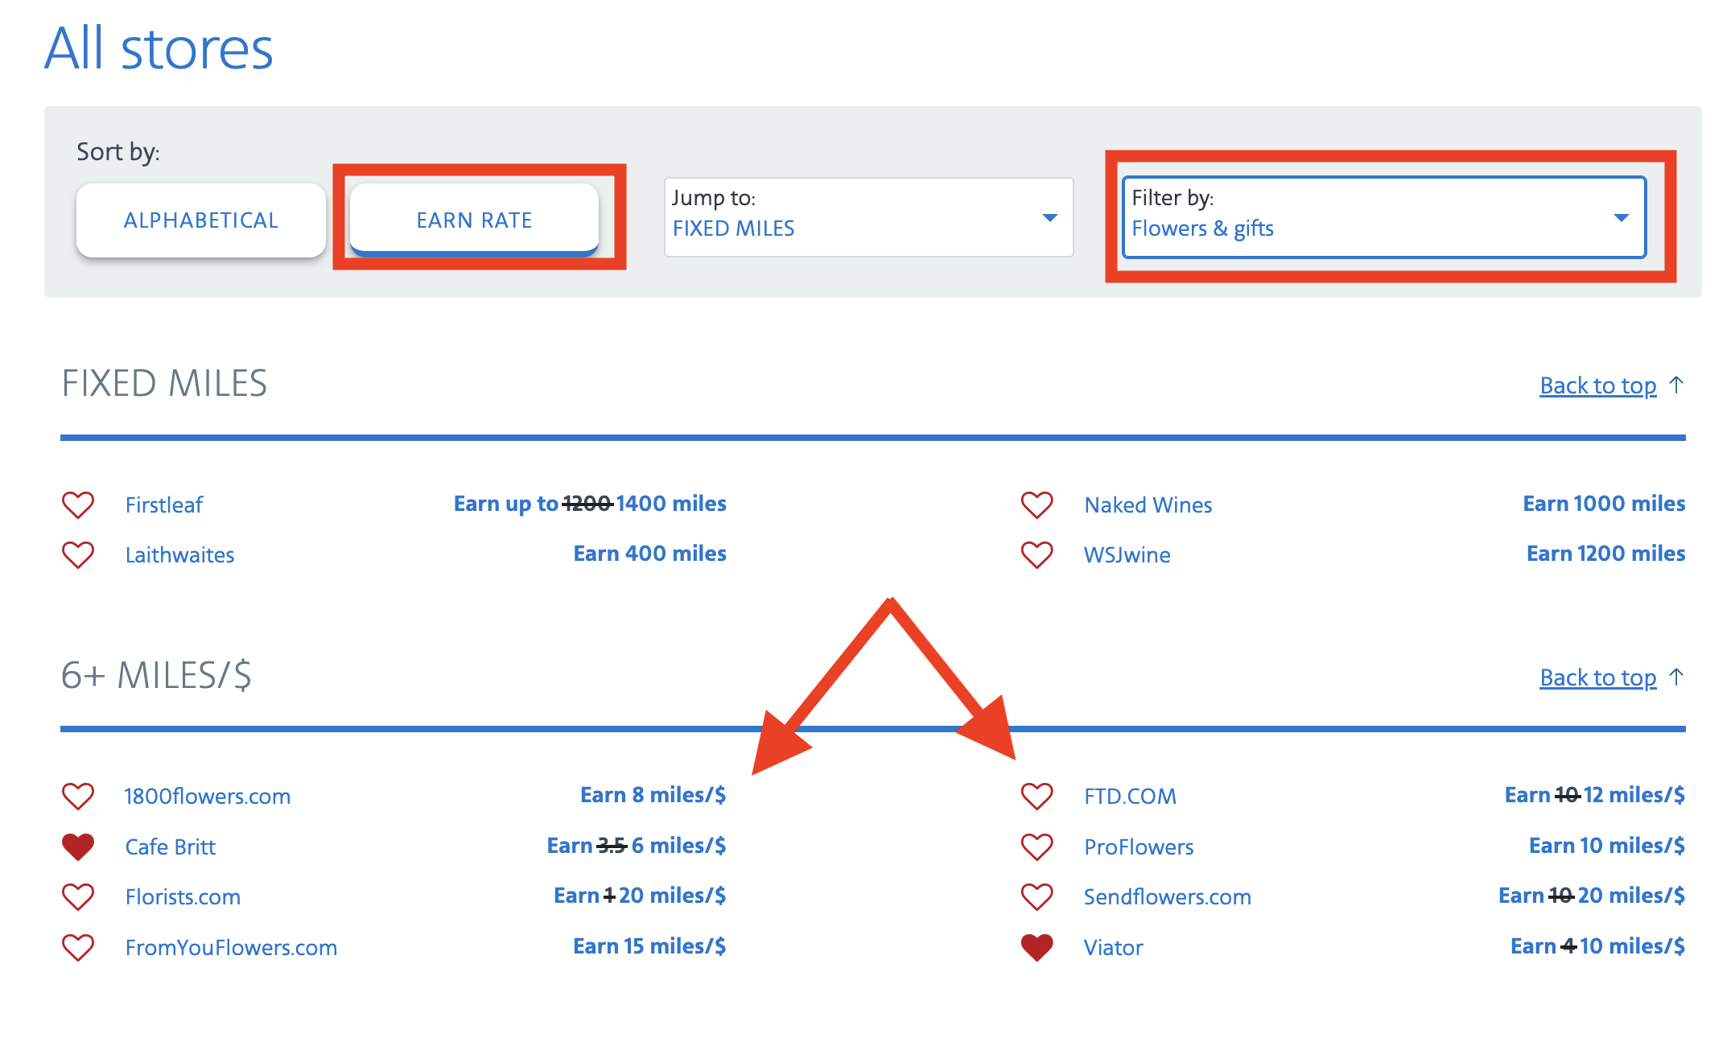Open the Laithwaites store link
This screenshot has width=1735, height=1038.
click(x=179, y=554)
